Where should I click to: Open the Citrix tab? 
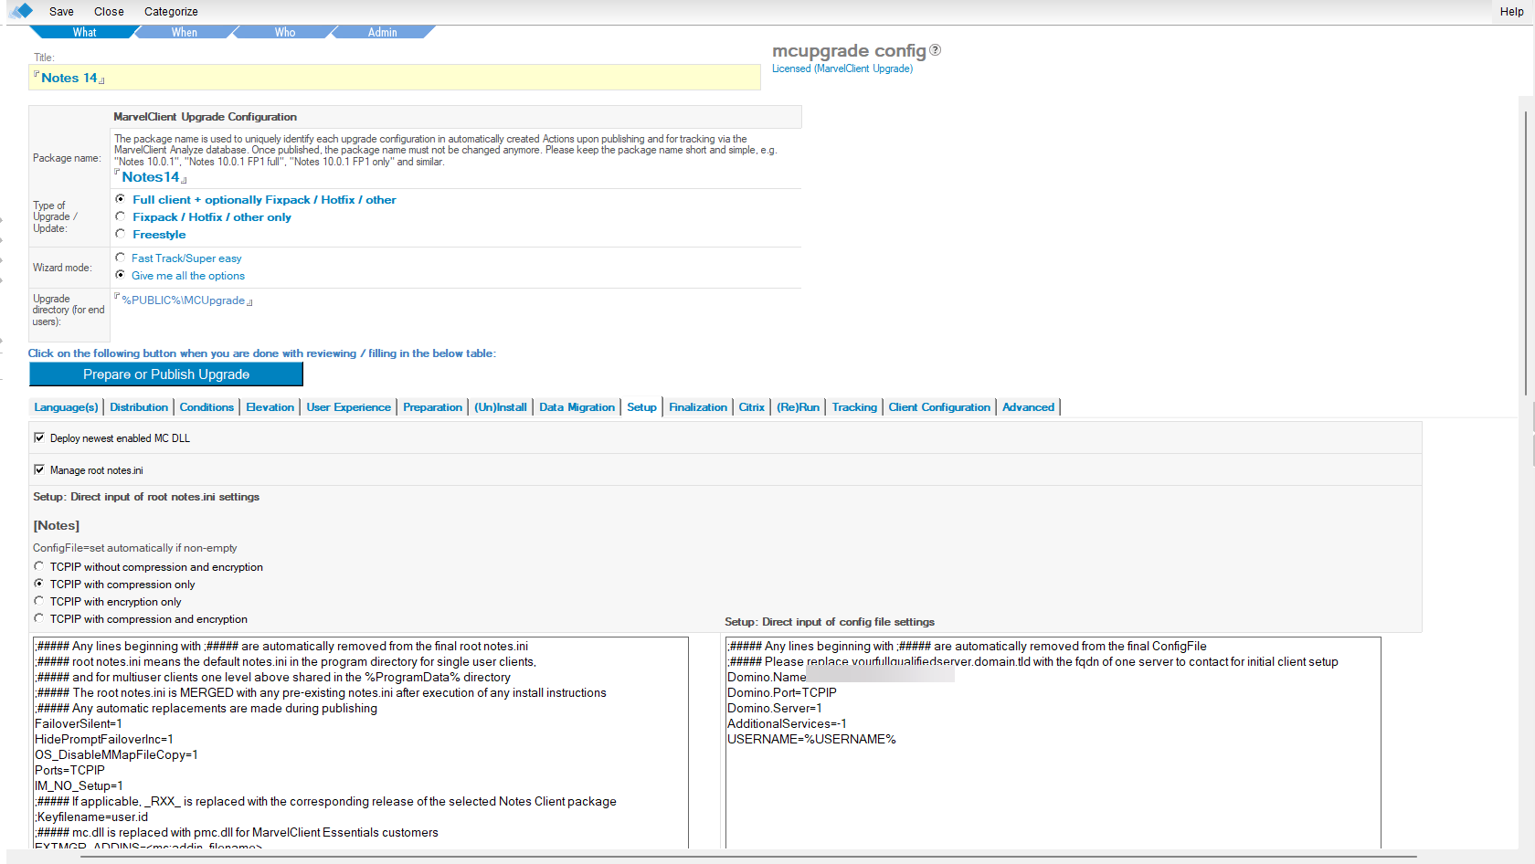(x=751, y=407)
